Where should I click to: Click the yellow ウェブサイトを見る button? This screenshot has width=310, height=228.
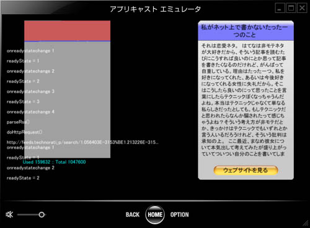pos(246,171)
